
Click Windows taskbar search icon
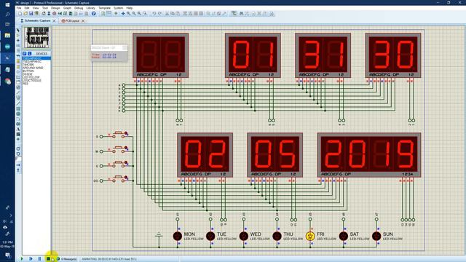pyautogui.click(x=7, y=15)
